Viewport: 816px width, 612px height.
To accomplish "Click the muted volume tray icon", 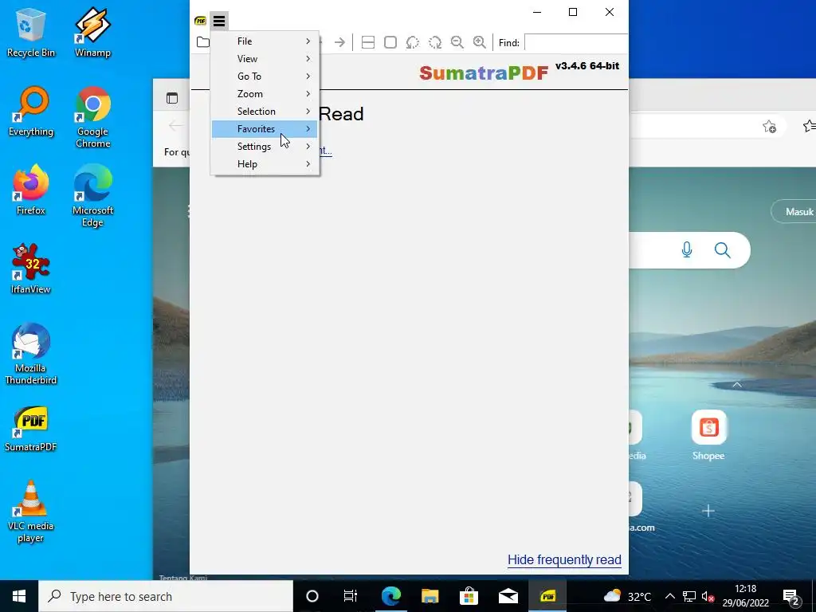I will [x=708, y=596].
